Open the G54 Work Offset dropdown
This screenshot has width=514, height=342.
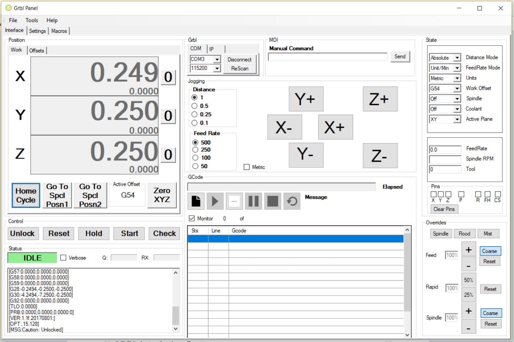457,89
